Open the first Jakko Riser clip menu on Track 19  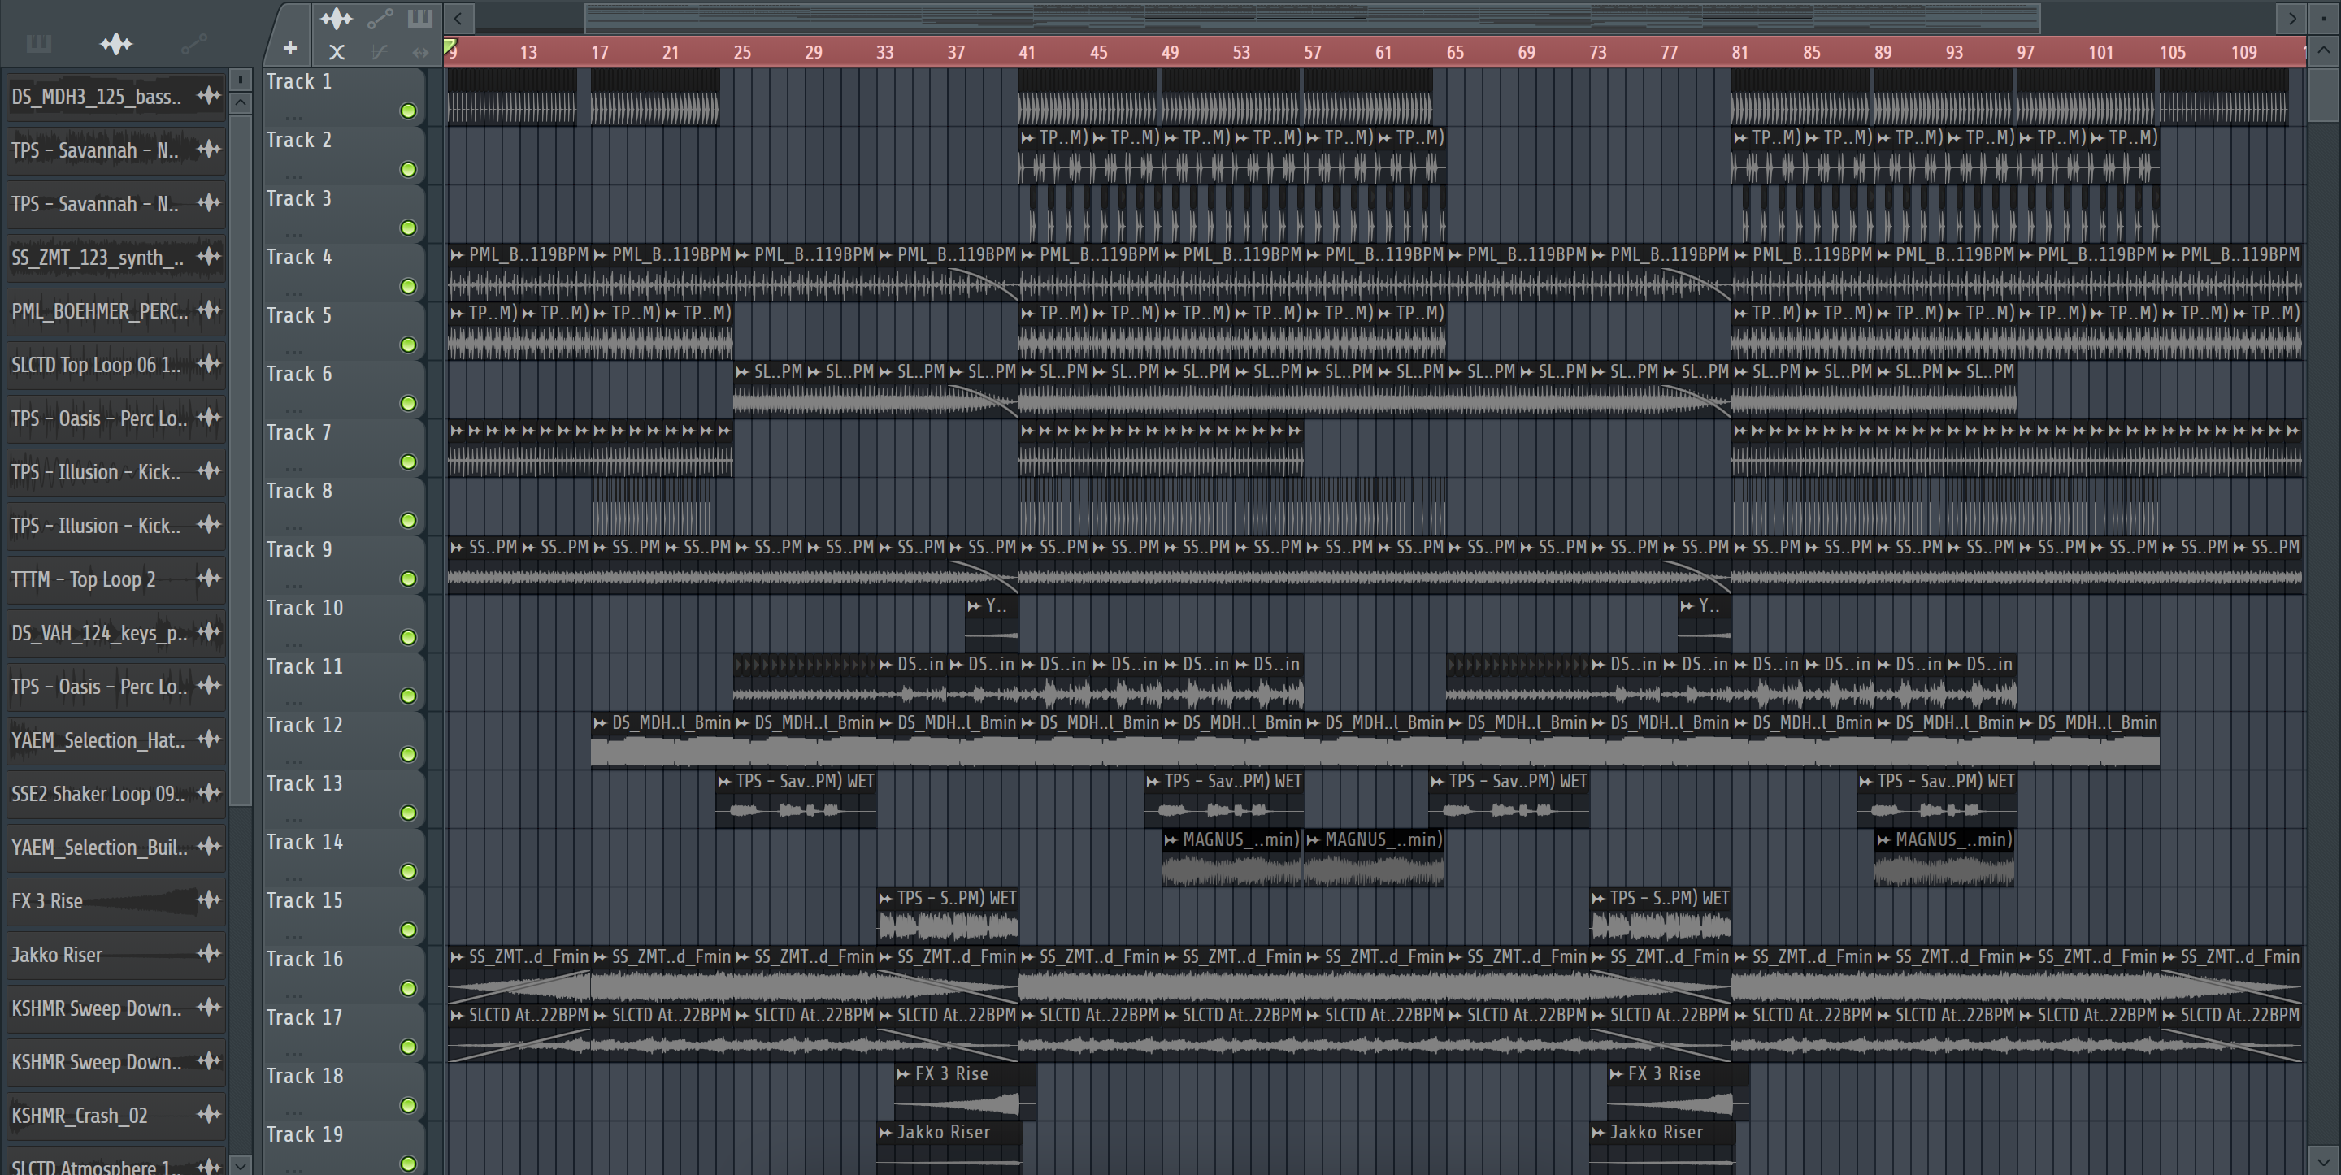click(x=885, y=1132)
